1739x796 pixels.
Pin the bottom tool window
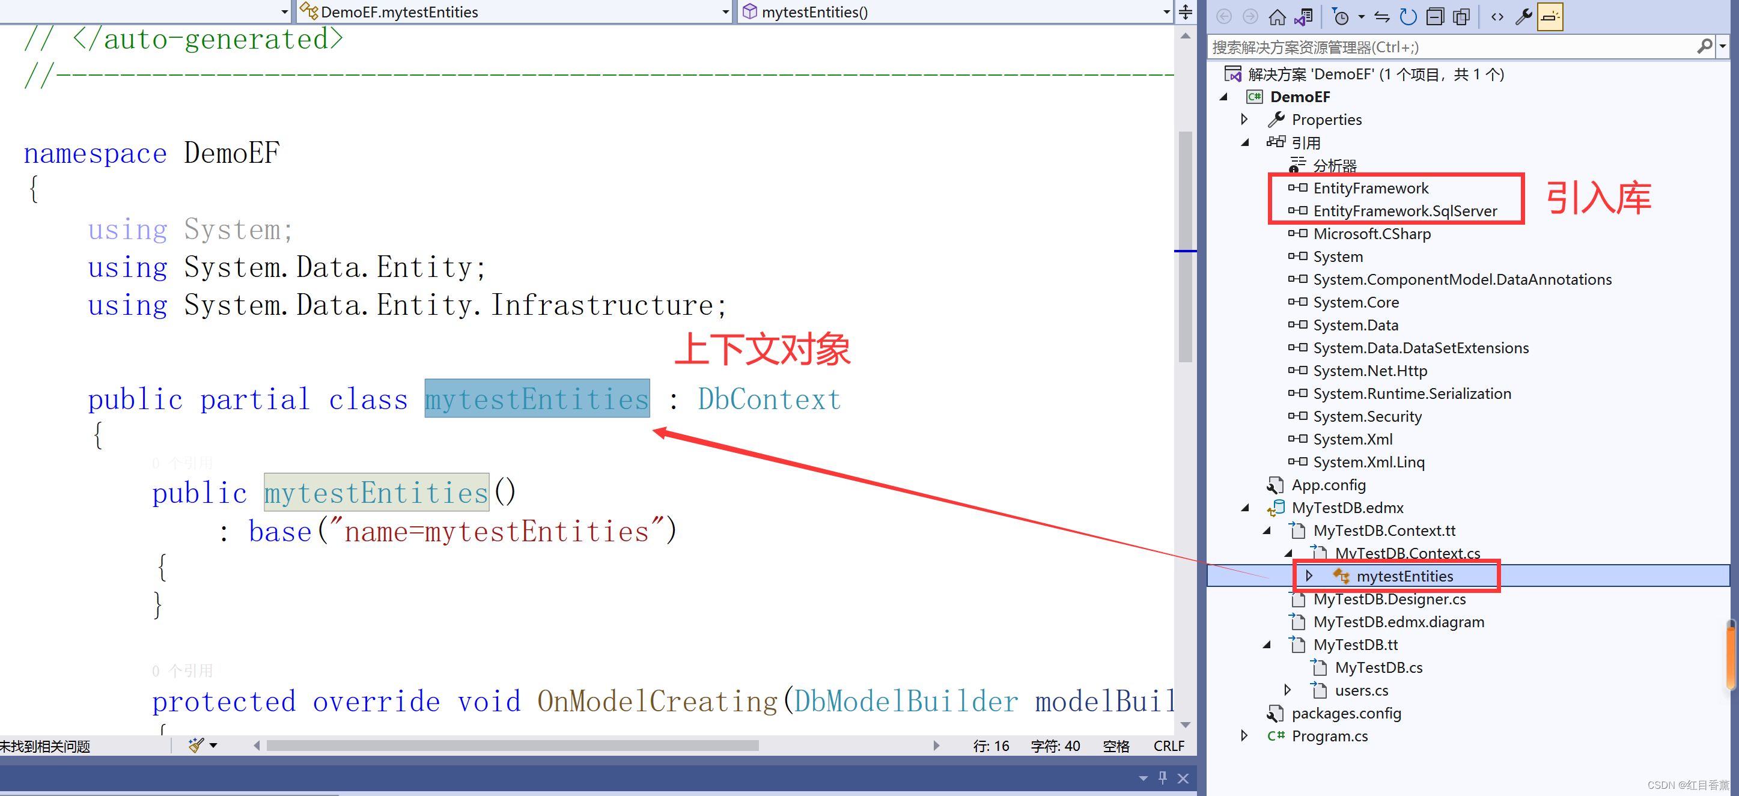click(x=1163, y=777)
